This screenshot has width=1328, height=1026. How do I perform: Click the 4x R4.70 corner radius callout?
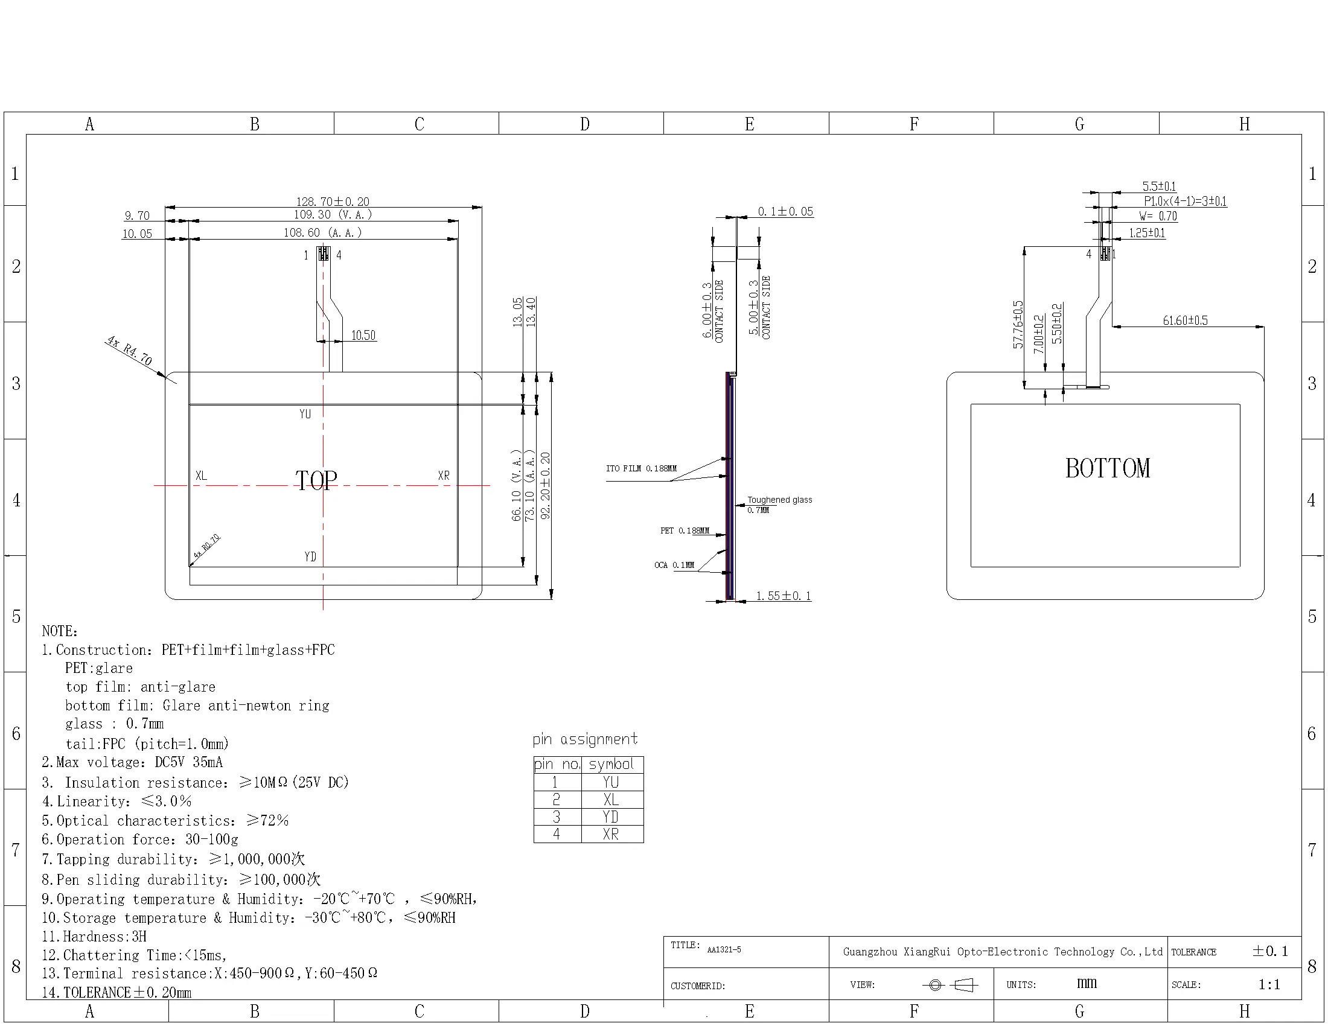pos(130,350)
